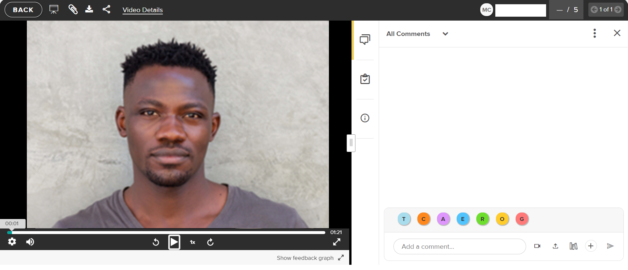This screenshot has height=270, width=628.
Task: Rewind the video
Action: pyautogui.click(x=156, y=242)
